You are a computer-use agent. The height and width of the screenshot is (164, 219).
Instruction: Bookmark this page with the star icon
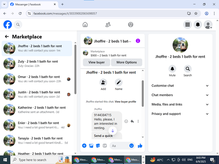click(196, 14)
